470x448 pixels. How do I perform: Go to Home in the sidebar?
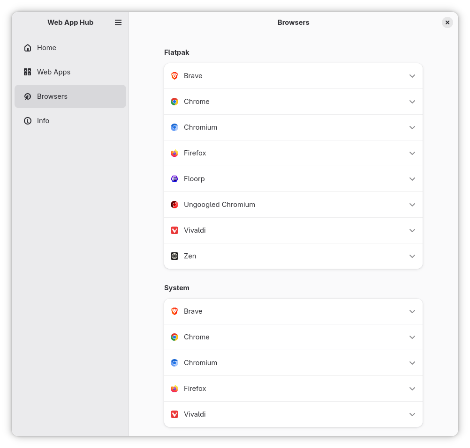47,48
